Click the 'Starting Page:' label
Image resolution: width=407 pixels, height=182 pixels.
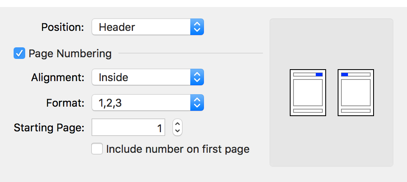49,128
